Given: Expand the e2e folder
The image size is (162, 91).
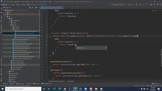Looking at the screenshot, I should tap(6, 12).
